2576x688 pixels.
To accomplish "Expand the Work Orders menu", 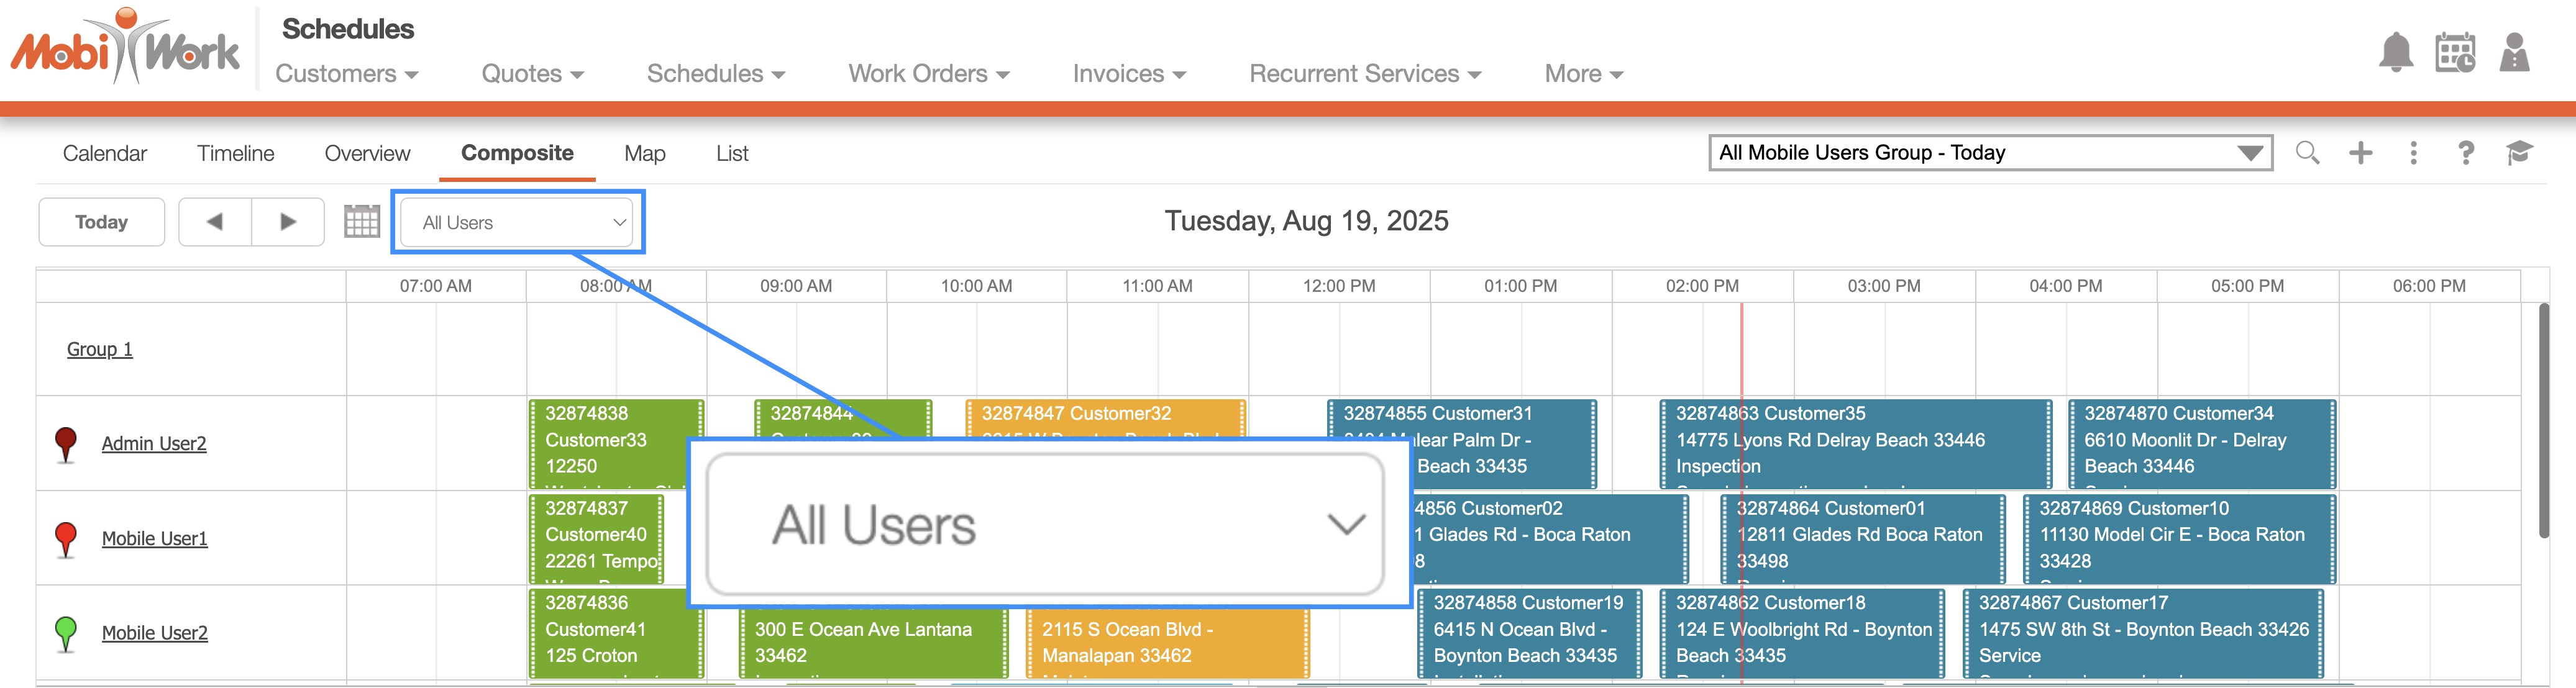I will click(928, 74).
